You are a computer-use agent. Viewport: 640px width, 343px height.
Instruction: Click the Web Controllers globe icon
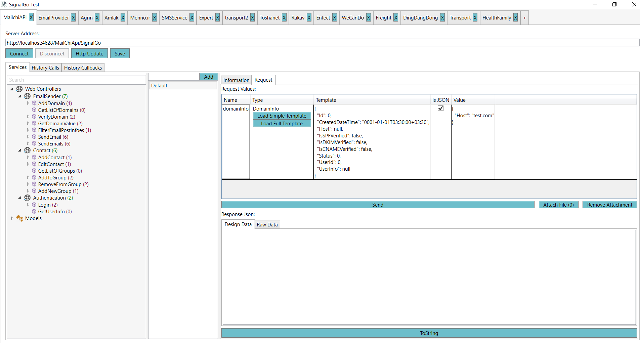[19, 89]
